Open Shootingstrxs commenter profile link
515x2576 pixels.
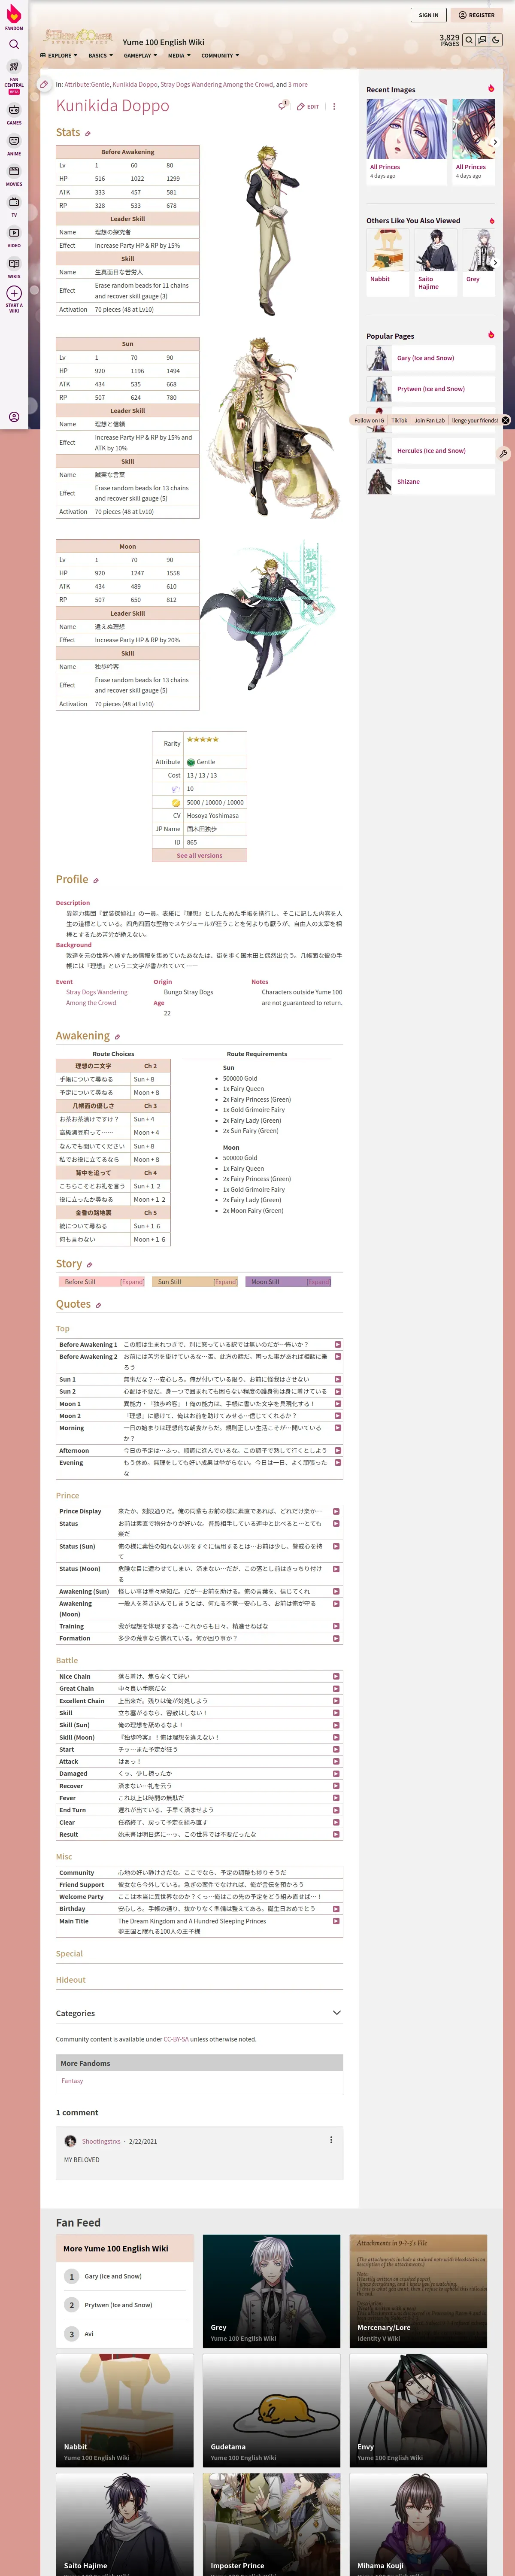[101, 2141]
